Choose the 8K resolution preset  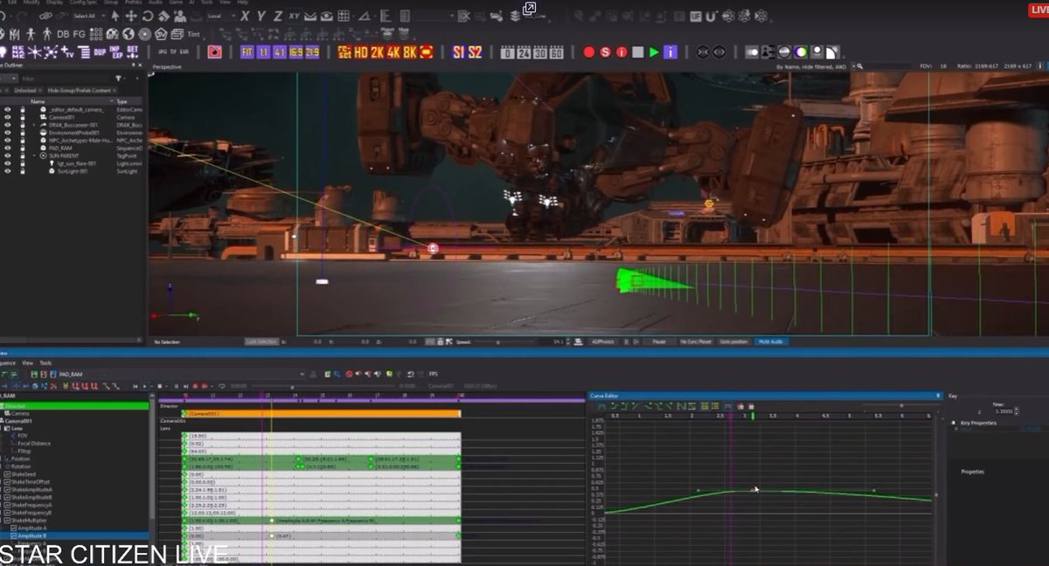(411, 52)
